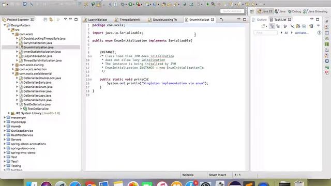331x186 pixels.
Task: Run the program with green Run icon
Action: (x=130, y=4)
